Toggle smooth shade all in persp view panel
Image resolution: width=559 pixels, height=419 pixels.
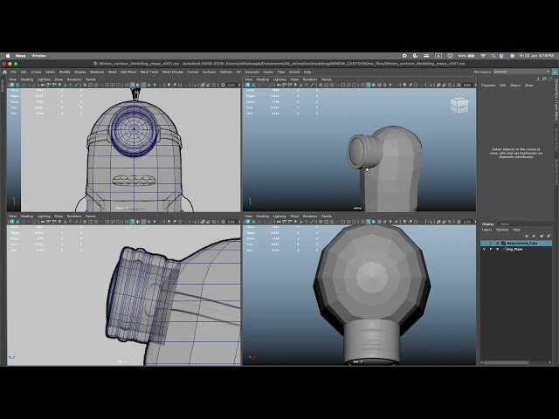click(369, 86)
